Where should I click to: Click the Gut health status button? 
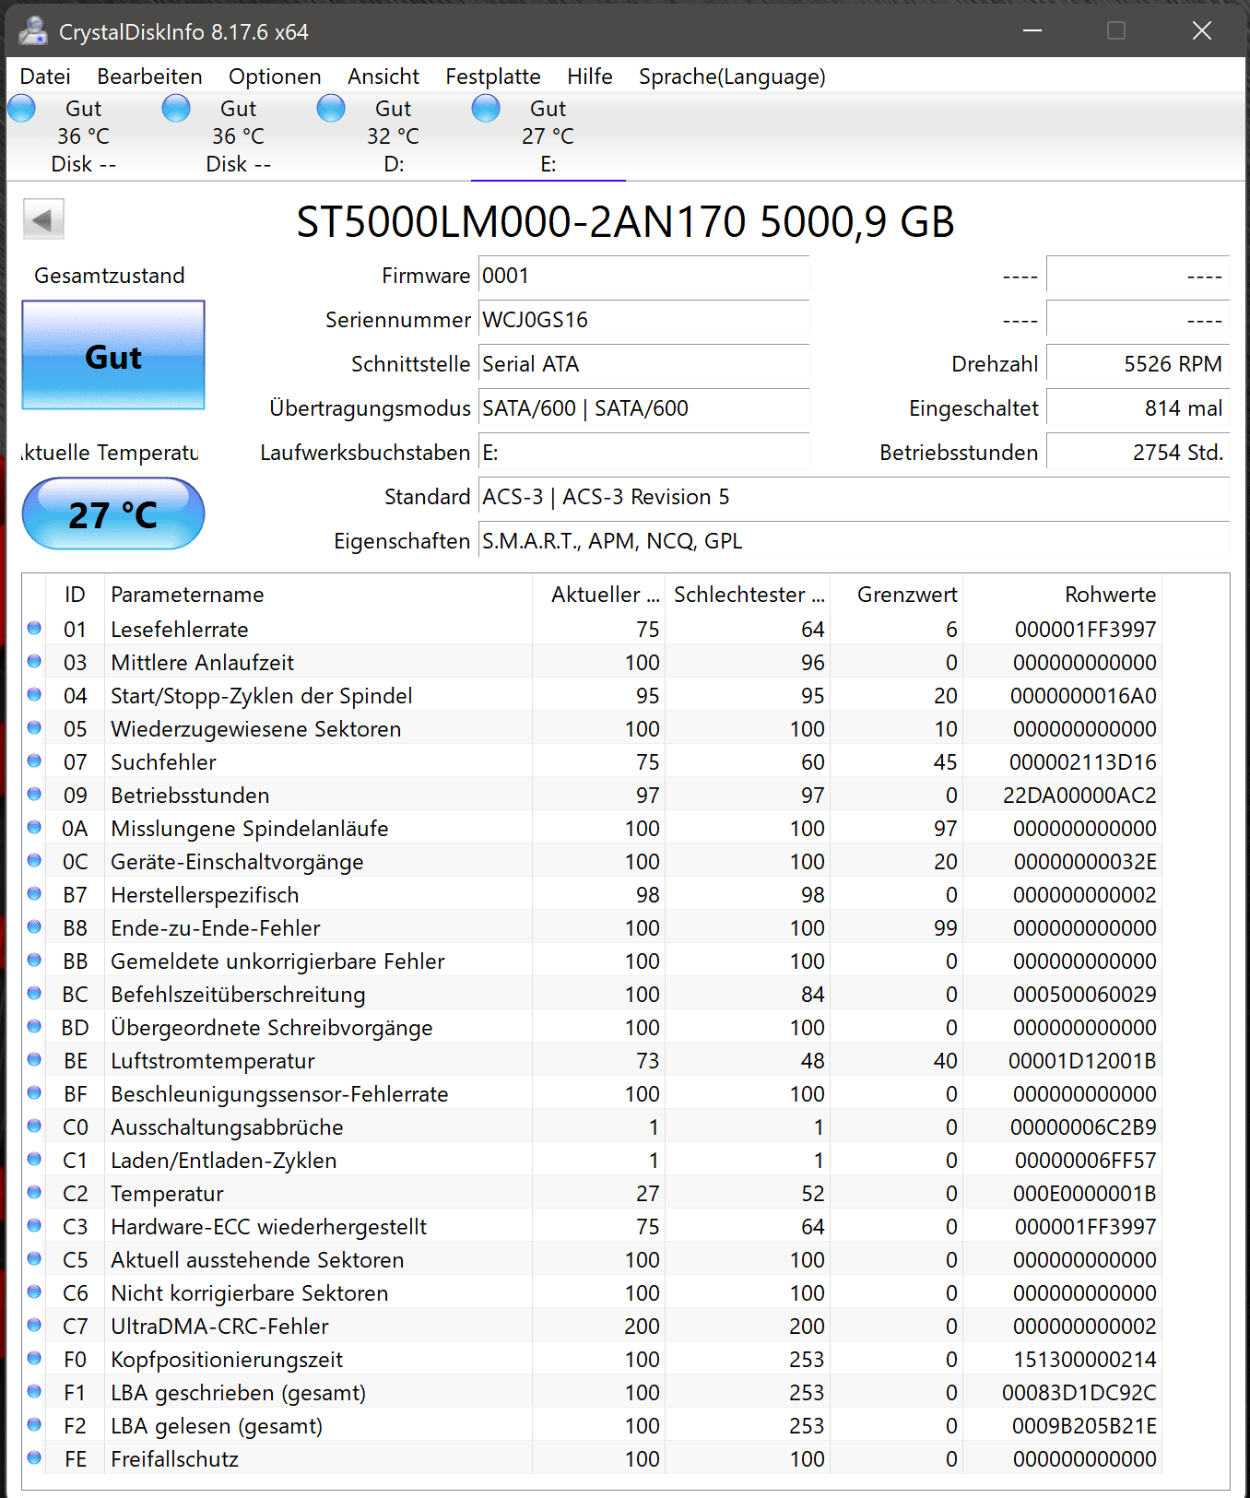tap(113, 356)
